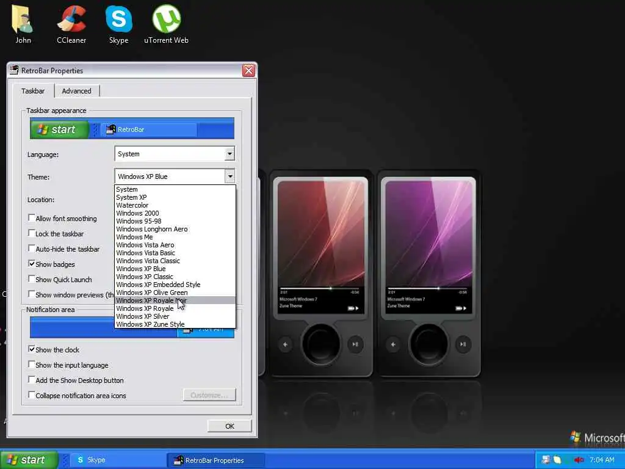Pick the Windows 95-98 theme
Screen dimensions: 625x469
(175, 221)
